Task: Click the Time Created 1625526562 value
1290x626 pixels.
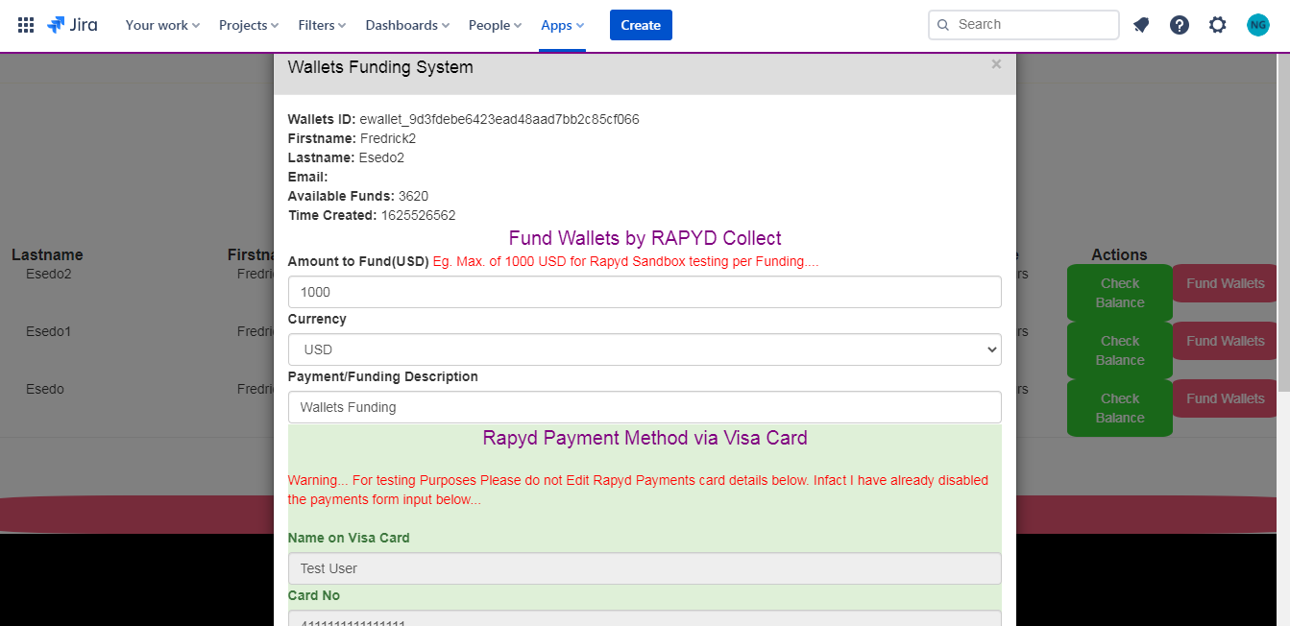Action: point(418,215)
